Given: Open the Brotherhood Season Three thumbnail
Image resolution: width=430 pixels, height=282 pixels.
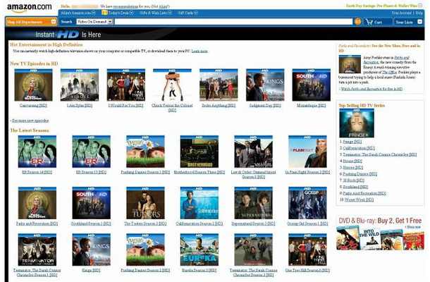Looking at the screenshot, I should pos(199,152).
